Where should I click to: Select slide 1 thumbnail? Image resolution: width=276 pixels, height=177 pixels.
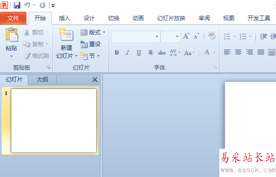pos(54,121)
